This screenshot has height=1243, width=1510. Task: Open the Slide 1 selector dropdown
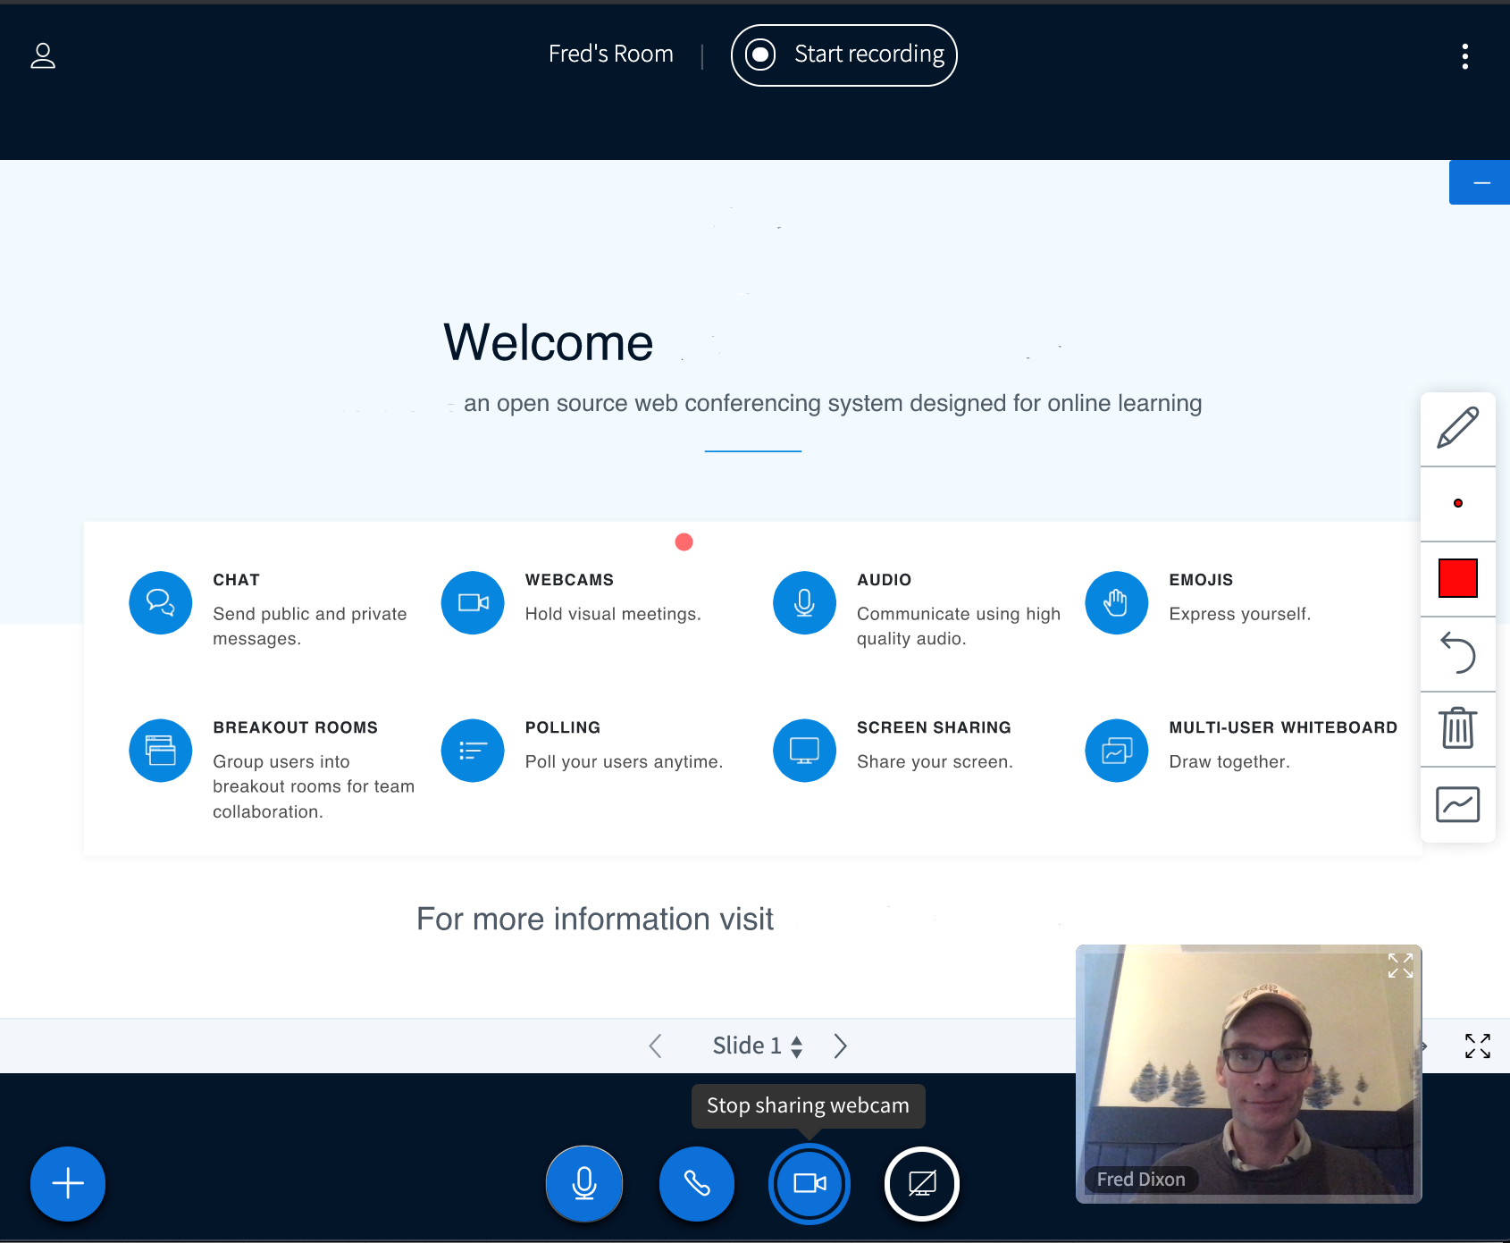coord(757,1046)
